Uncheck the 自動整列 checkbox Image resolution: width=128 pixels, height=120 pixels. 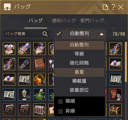pyautogui.click(x=58, y=34)
